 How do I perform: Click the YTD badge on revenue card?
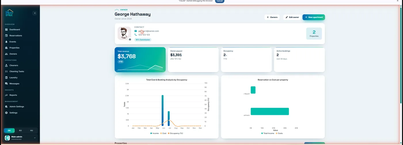[121, 62]
